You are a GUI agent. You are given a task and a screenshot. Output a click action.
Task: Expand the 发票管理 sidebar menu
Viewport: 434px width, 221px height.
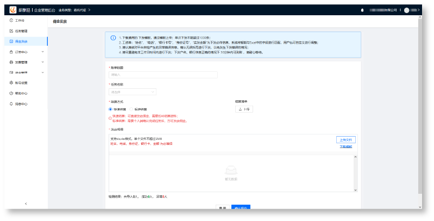(24, 62)
